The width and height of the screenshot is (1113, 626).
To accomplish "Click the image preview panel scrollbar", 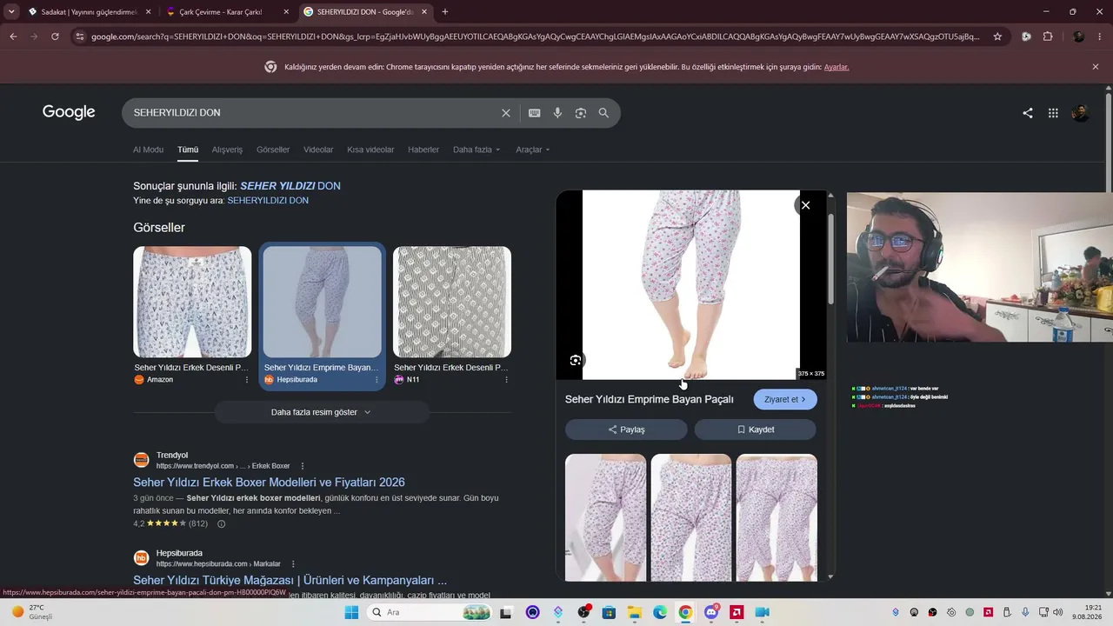I will tap(830, 259).
